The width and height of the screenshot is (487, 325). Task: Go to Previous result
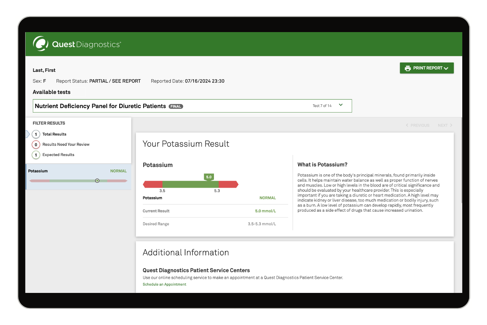tap(418, 126)
